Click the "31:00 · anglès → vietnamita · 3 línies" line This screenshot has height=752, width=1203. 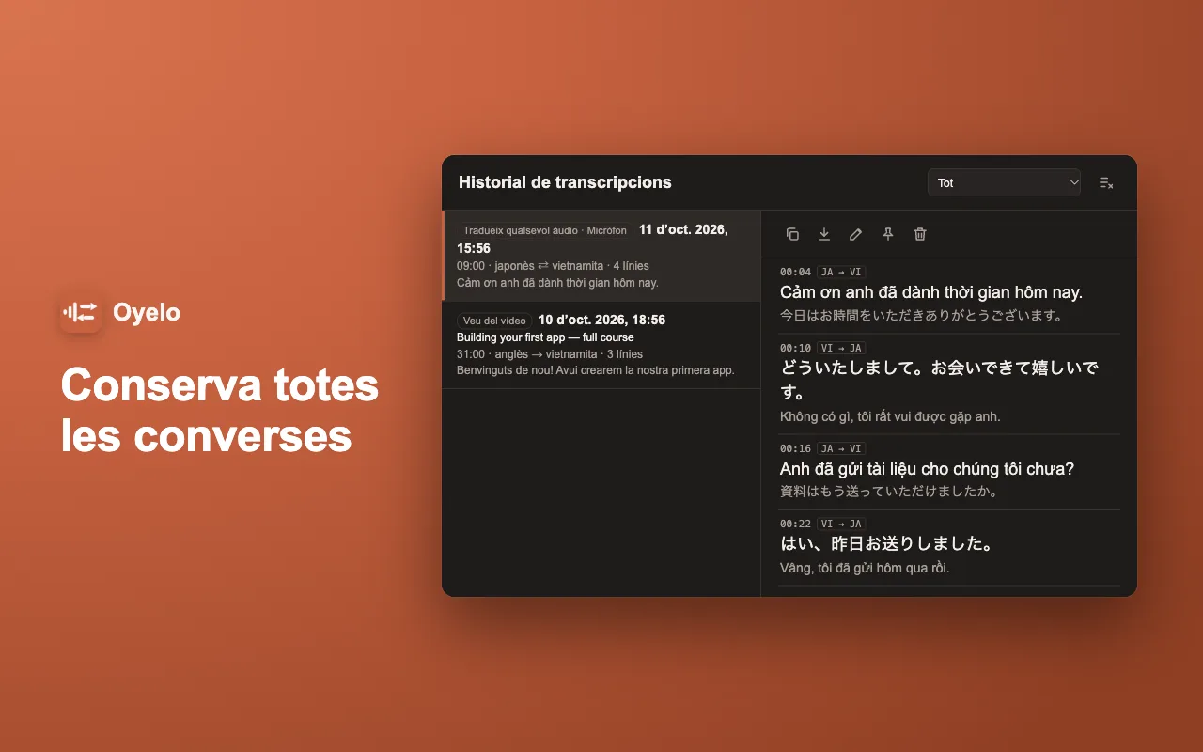click(x=550, y=354)
